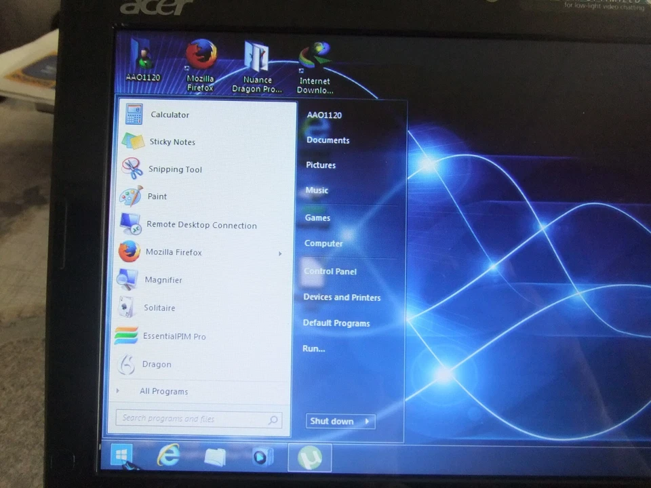
Task: Open the All Programs list
Action: [x=163, y=391]
